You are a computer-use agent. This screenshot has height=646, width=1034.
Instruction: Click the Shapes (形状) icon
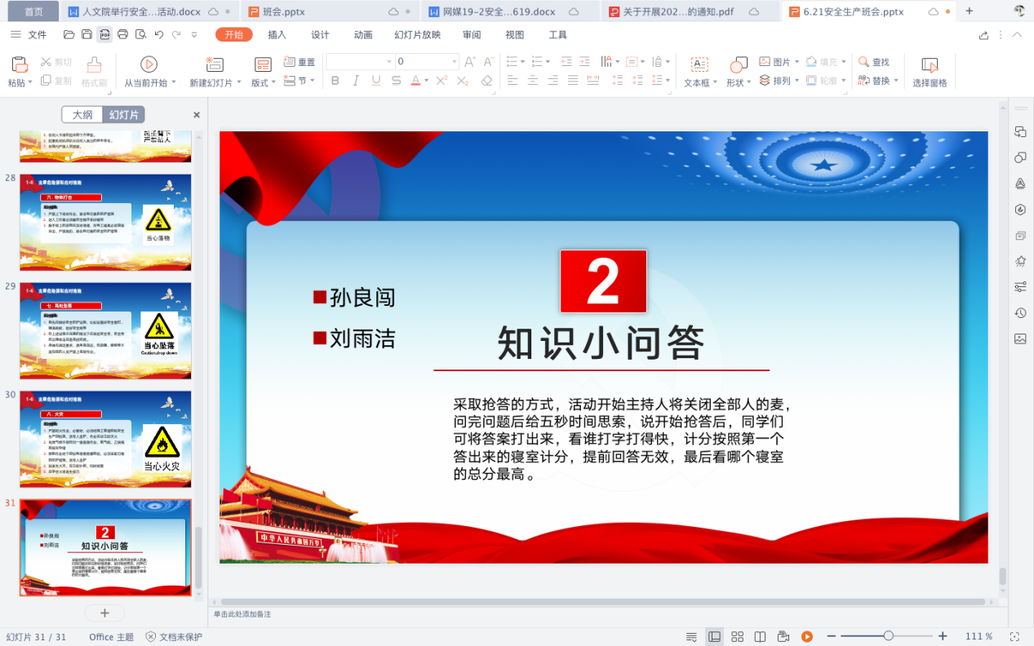[738, 65]
